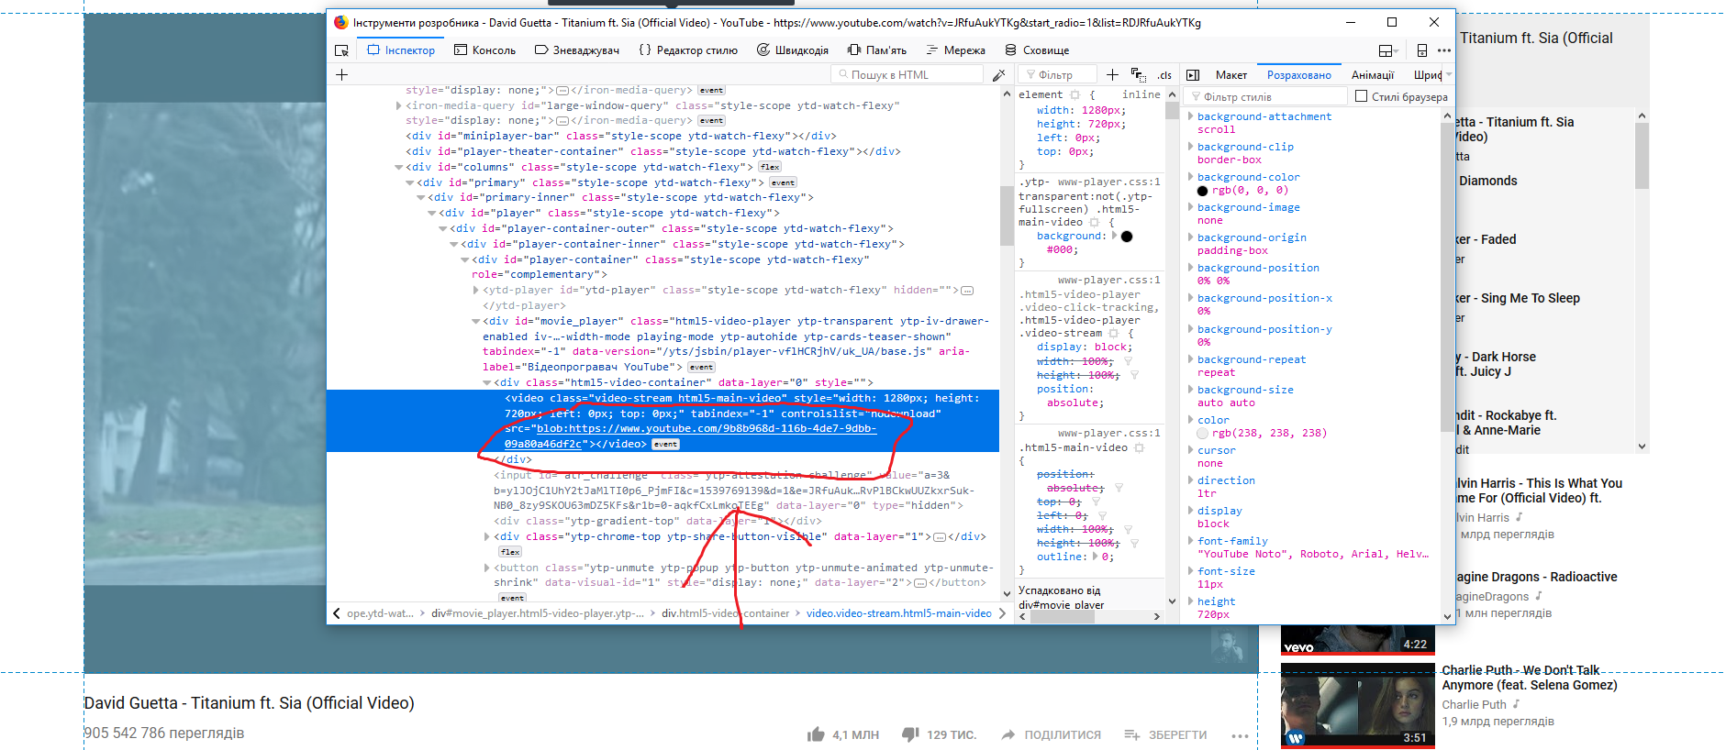The width and height of the screenshot is (1726, 750).
Task: Click the create new node plus icon
Action: click(x=341, y=75)
